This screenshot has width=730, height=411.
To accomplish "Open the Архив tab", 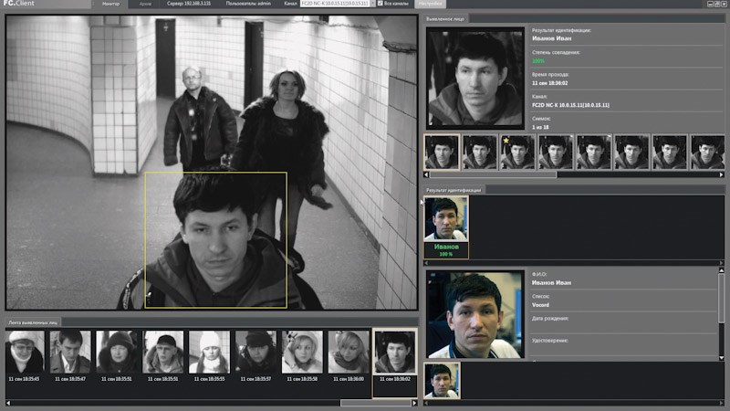I will coord(146,4).
